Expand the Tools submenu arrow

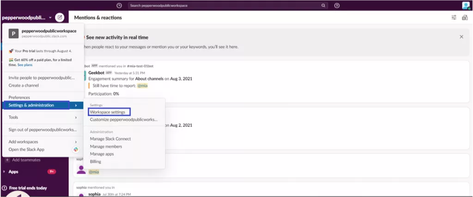76,117
